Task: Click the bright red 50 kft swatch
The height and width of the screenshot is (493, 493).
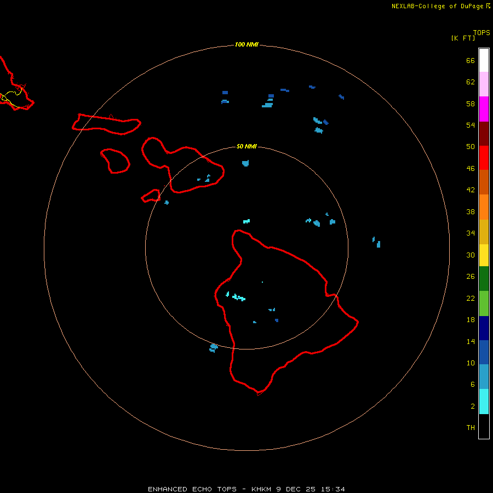Action: pos(484,158)
